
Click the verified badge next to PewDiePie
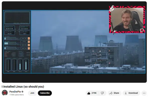tap(22, 91)
